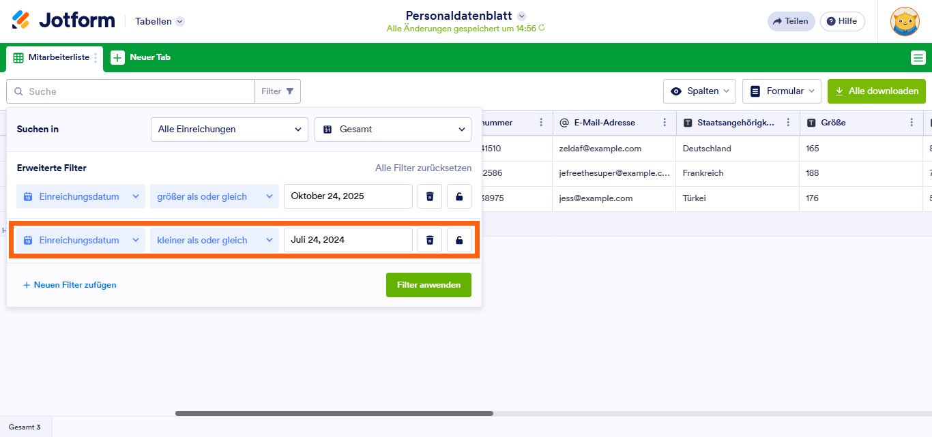Toggle lock on the Juli 24 filter
932x437 pixels.
click(x=459, y=240)
